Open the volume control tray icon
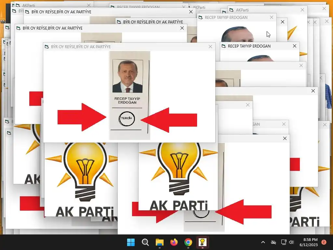The image size is (333, 250). point(291,242)
